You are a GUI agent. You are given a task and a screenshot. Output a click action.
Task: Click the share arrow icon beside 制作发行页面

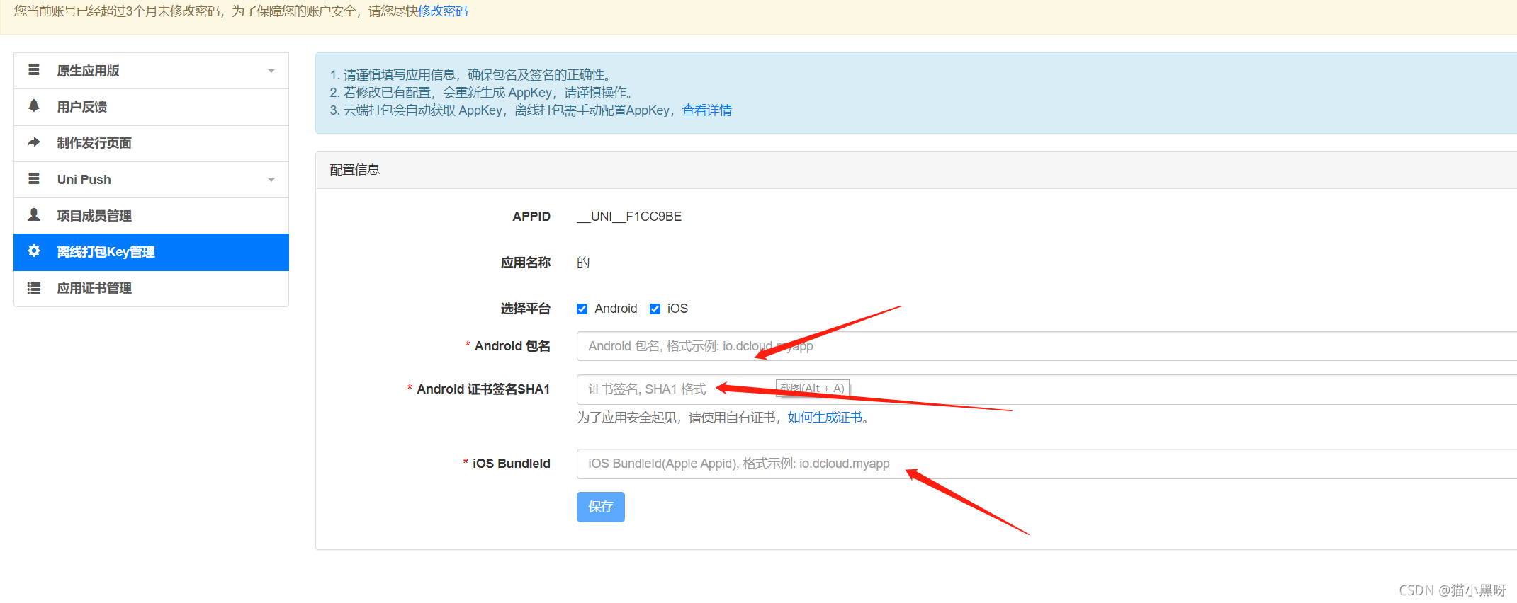click(33, 142)
